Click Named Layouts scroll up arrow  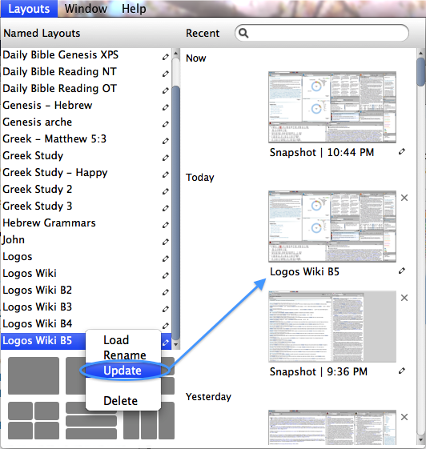(x=176, y=54)
